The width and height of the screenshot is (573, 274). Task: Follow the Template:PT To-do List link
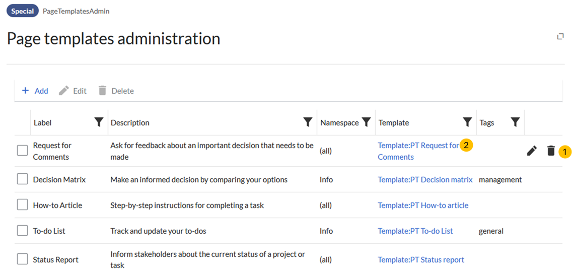[415, 231]
